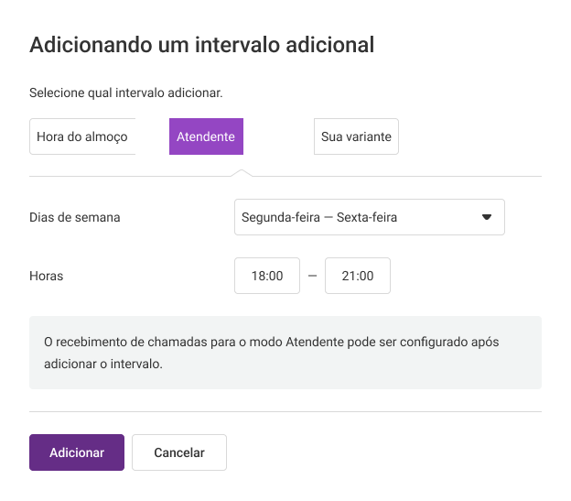Click the word Sexta-feira in the dropdown
The width and height of the screenshot is (571, 501).
click(367, 217)
